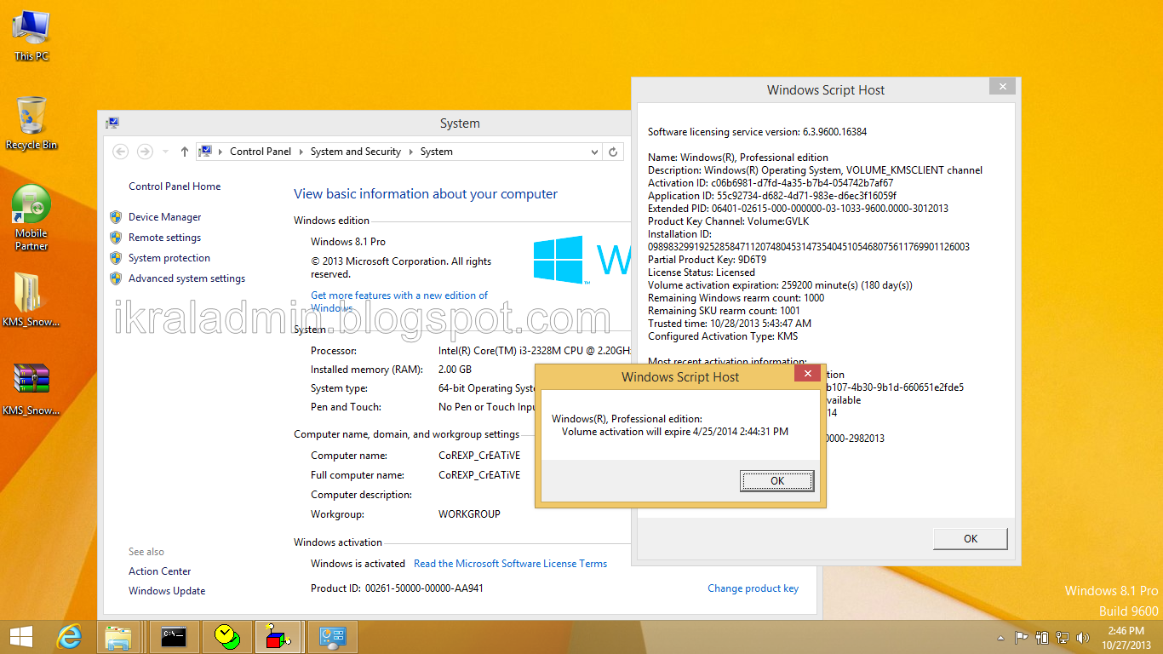Click the text 'Partial Product Key: 9D6T9'

coord(707,260)
